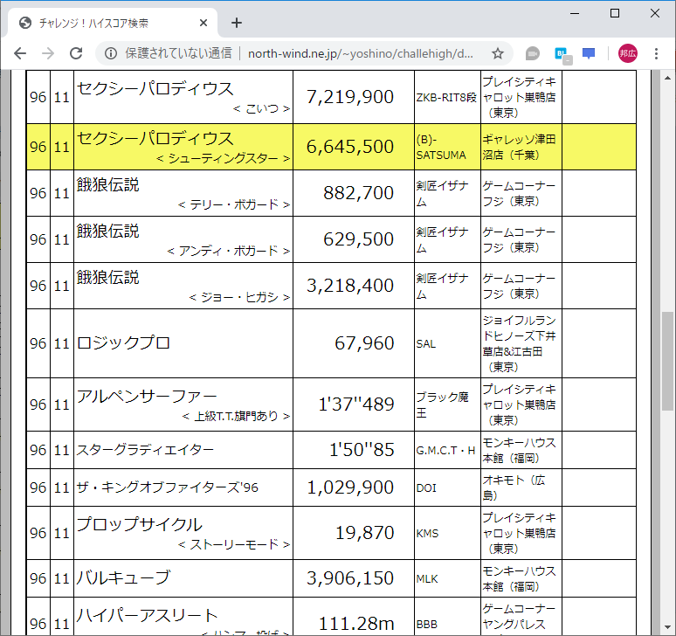Click the scrollbar up arrow

coord(667,78)
